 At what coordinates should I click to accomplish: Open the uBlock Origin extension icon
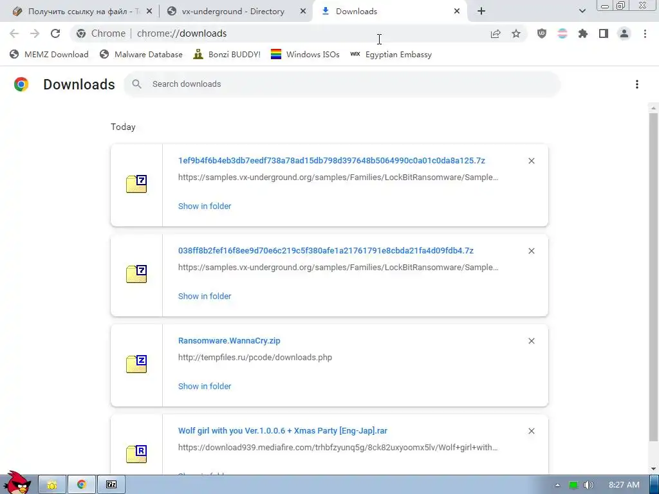[x=542, y=33]
